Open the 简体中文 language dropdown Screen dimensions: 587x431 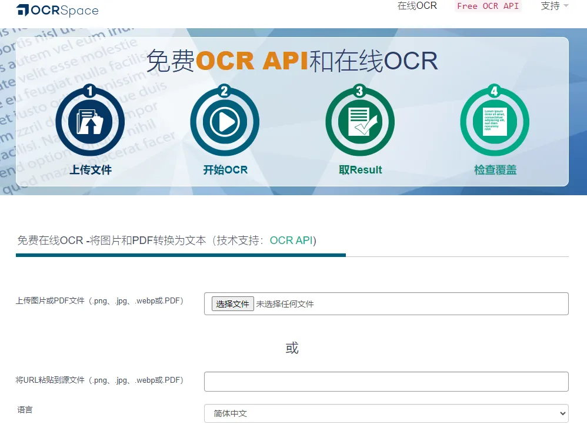pos(386,413)
